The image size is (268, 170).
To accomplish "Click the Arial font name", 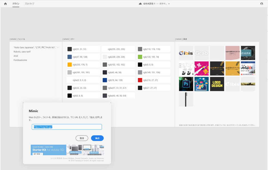I will coord(16,56).
